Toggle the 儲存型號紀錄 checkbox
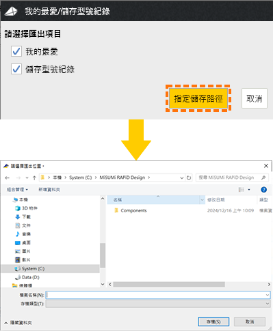Image resolution: width=273 pixels, height=331 pixels. click(x=16, y=69)
